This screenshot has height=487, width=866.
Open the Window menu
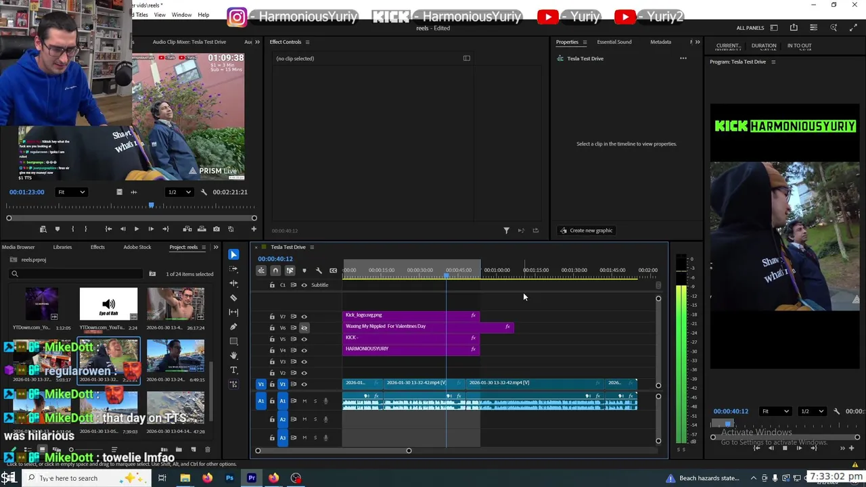coord(181,15)
